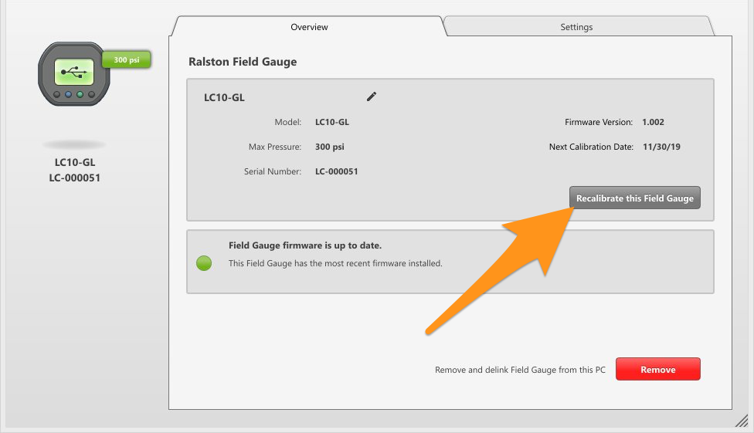This screenshot has height=433, width=754.
Task: Click the green firmware status indicator
Action: [x=204, y=263]
